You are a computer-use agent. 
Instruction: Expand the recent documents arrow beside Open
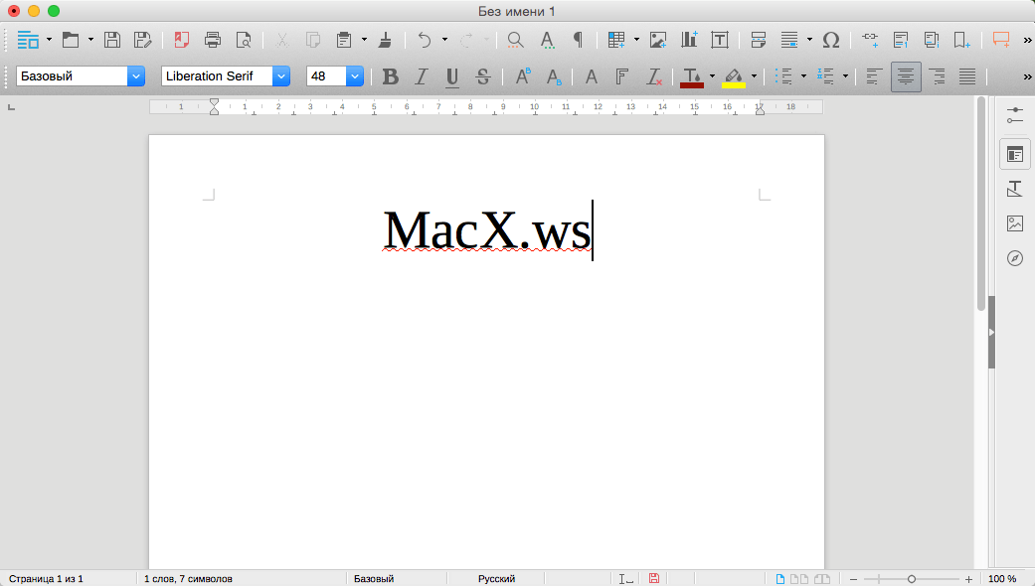click(x=90, y=40)
